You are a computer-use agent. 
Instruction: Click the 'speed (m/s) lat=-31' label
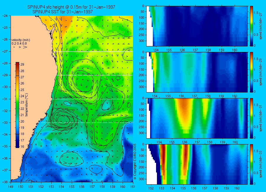261,118
